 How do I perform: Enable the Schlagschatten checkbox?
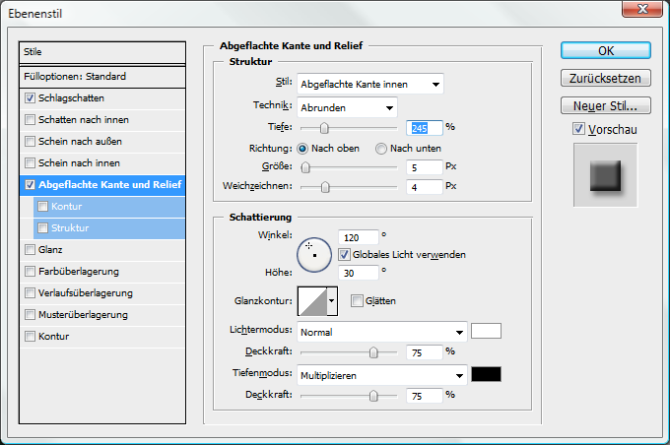[30, 98]
